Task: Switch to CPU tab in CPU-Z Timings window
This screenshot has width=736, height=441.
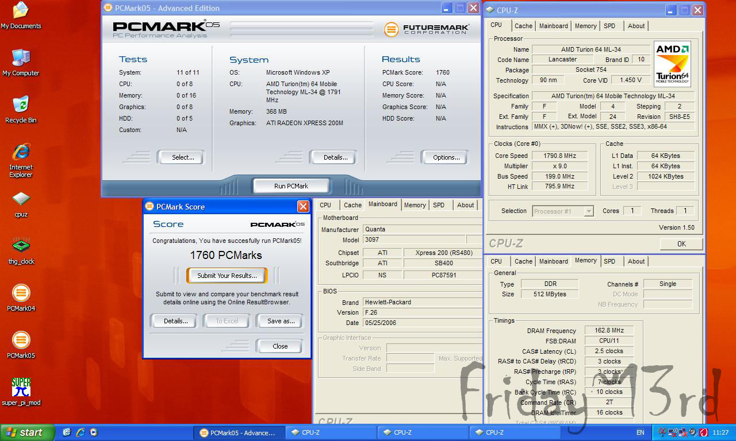Action: [496, 261]
